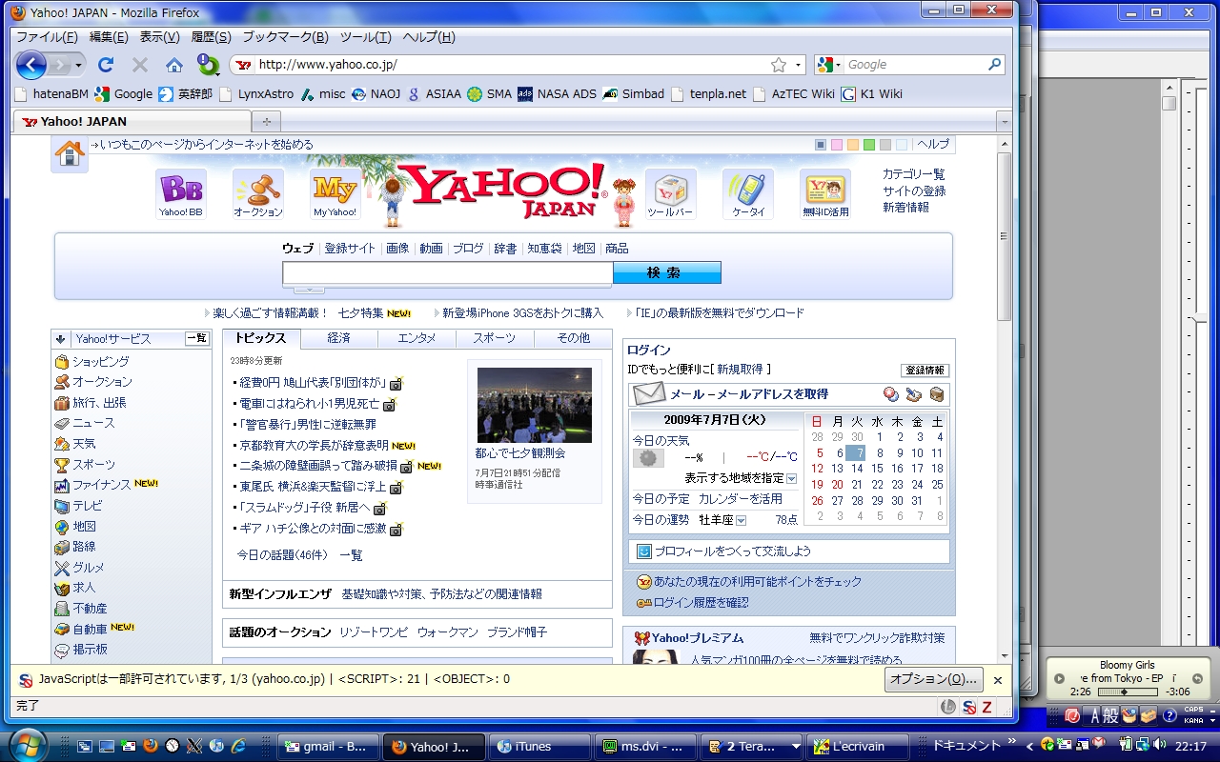Click the URL address field
The height and width of the screenshot is (762, 1220).
pos(511,65)
